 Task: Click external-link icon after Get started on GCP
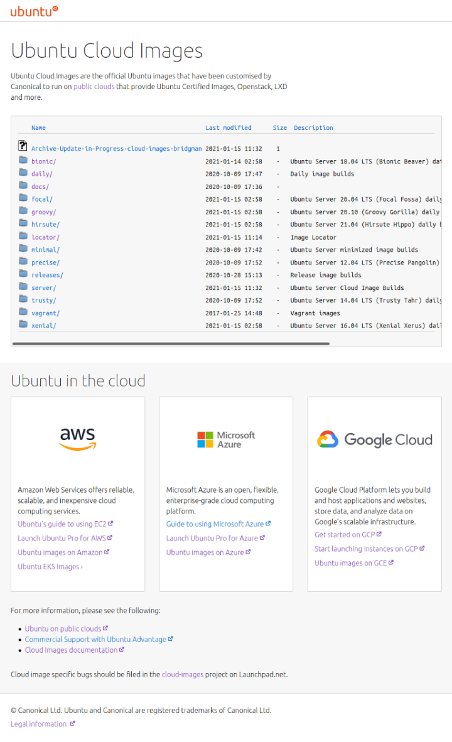pos(379,534)
